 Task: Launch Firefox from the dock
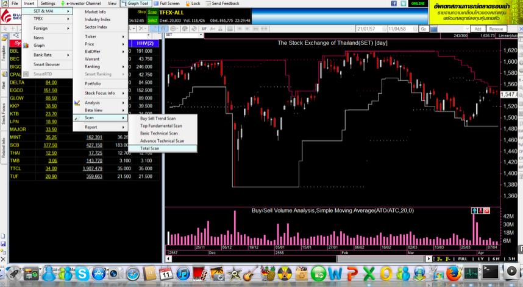coord(454,274)
